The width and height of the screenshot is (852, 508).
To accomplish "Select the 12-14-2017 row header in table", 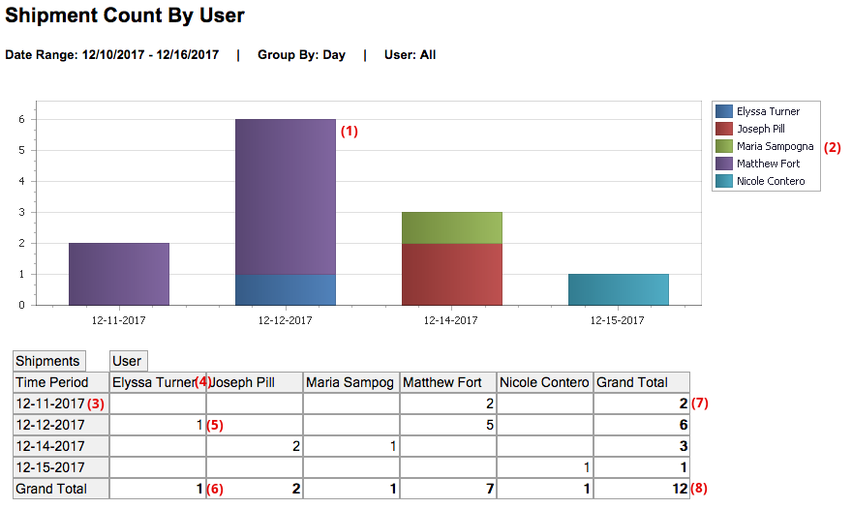I will (x=61, y=446).
